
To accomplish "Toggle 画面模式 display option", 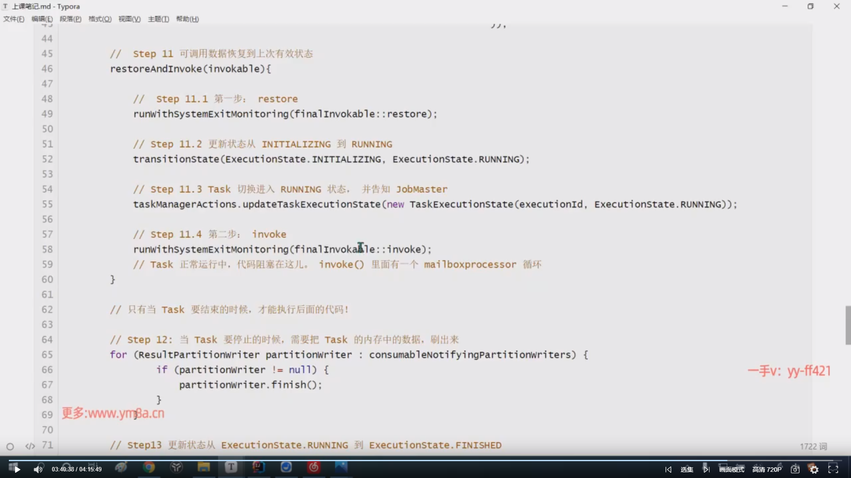I will (731, 469).
